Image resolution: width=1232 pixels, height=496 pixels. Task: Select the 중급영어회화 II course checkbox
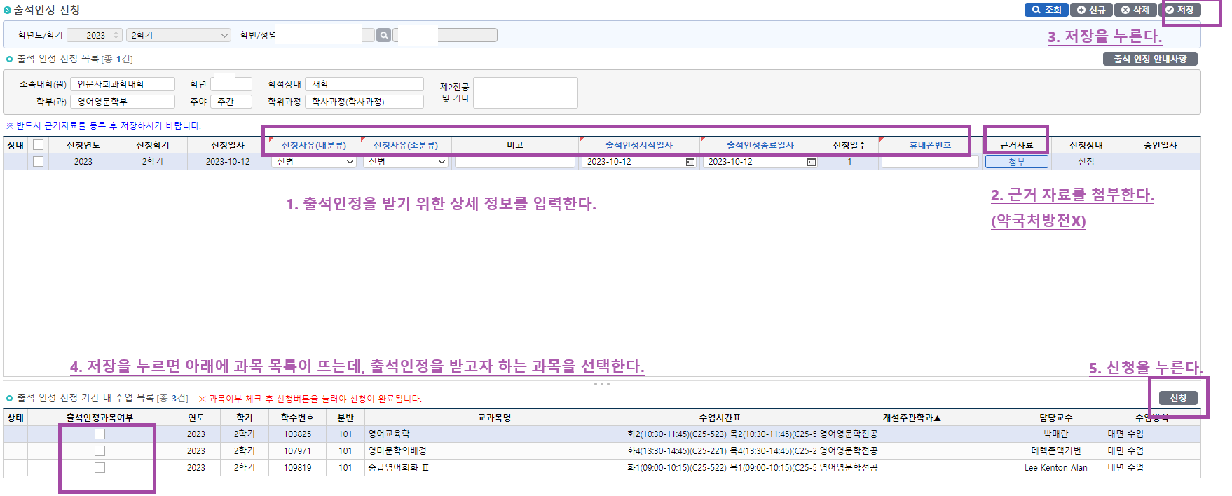point(100,468)
